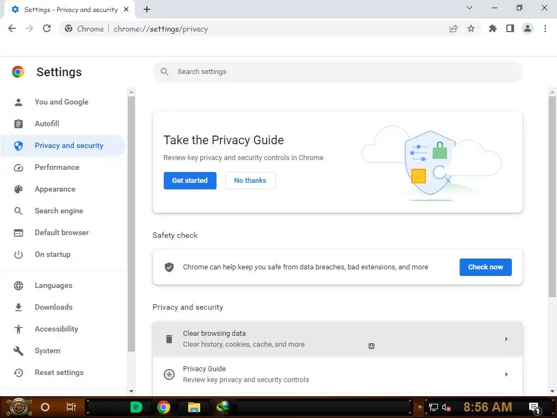Open the green notes app on taskbar
Viewport: 557px width, 418px height.
click(136, 407)
